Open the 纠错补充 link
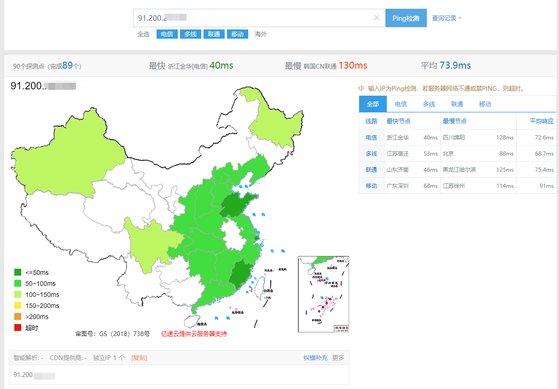Image resolution: width=559 pixels, height=389 pixels. tap(315, 358)
